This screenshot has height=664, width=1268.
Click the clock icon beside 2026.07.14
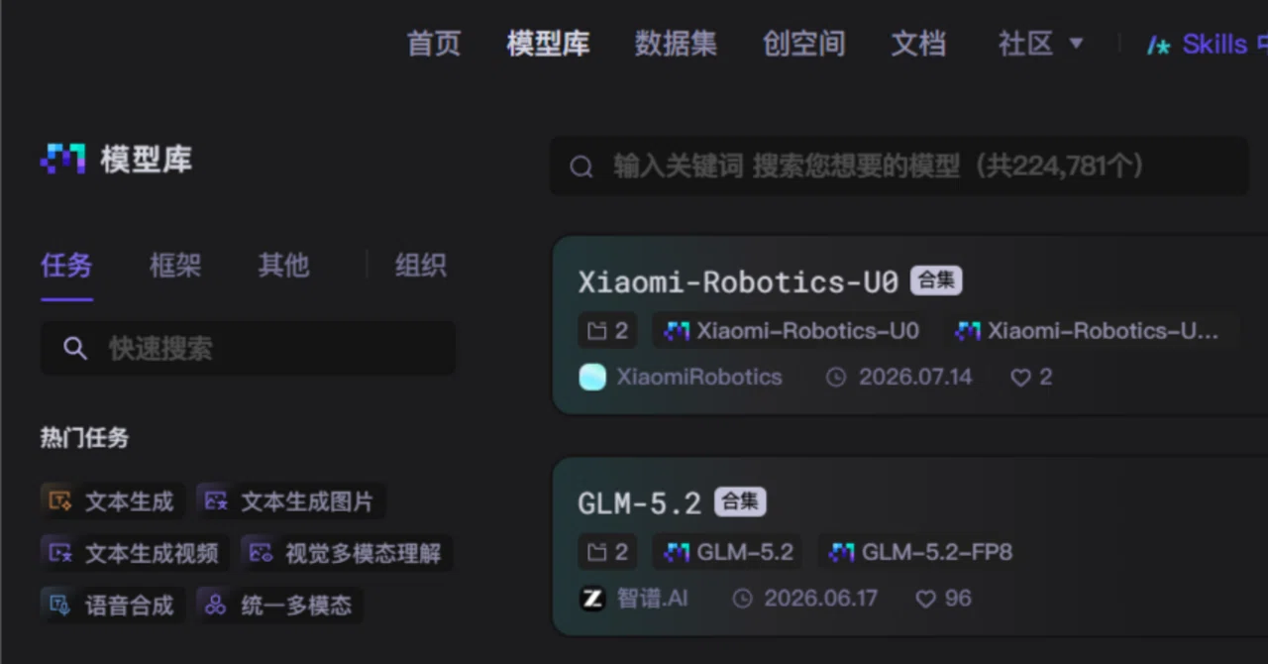836,378
